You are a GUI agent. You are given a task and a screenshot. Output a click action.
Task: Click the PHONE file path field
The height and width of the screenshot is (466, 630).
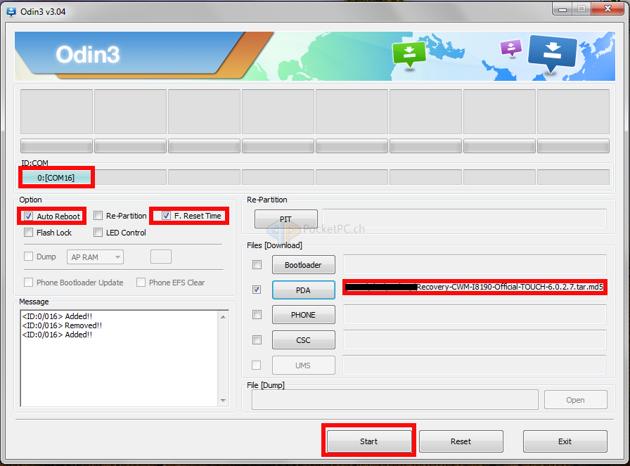(x=475, y=315)
